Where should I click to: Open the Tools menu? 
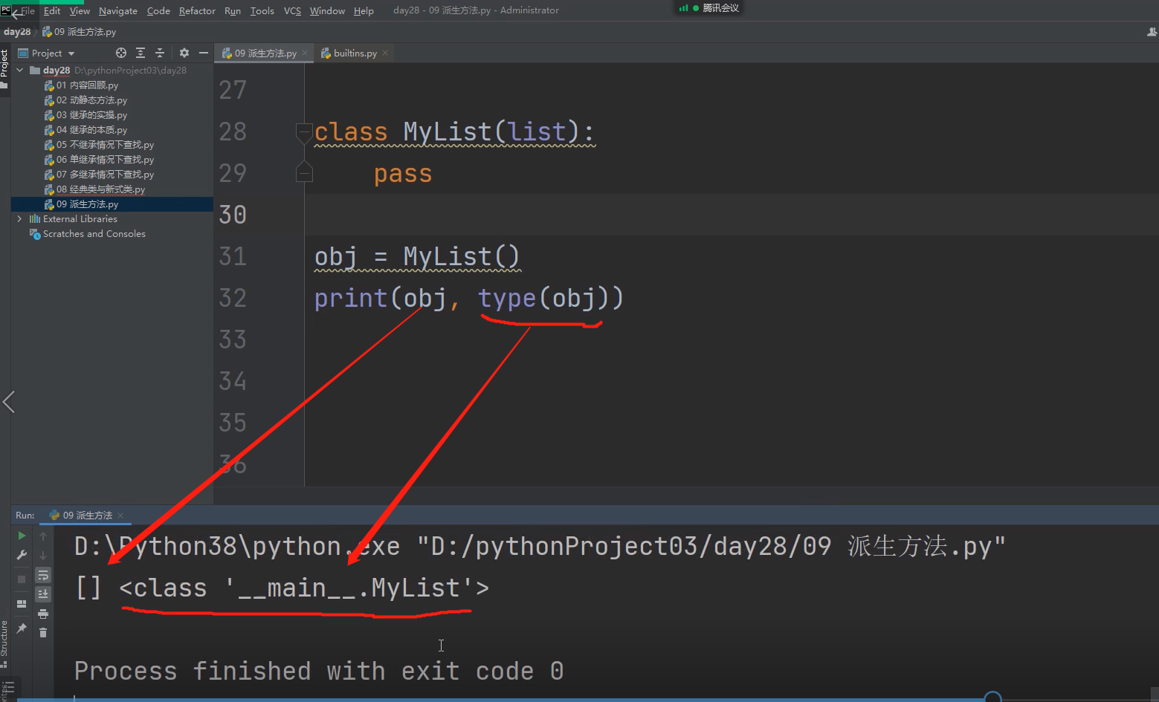point(262,10)
